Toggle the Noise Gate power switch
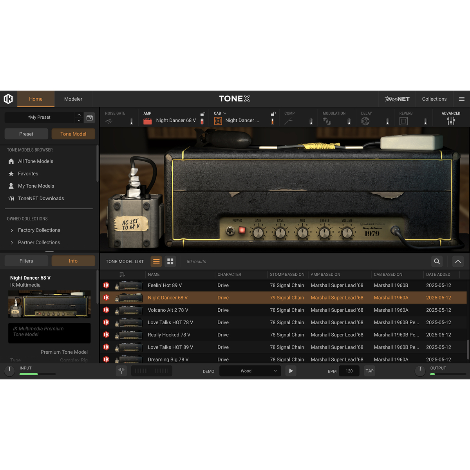470x470 pixels. point(131,121)
